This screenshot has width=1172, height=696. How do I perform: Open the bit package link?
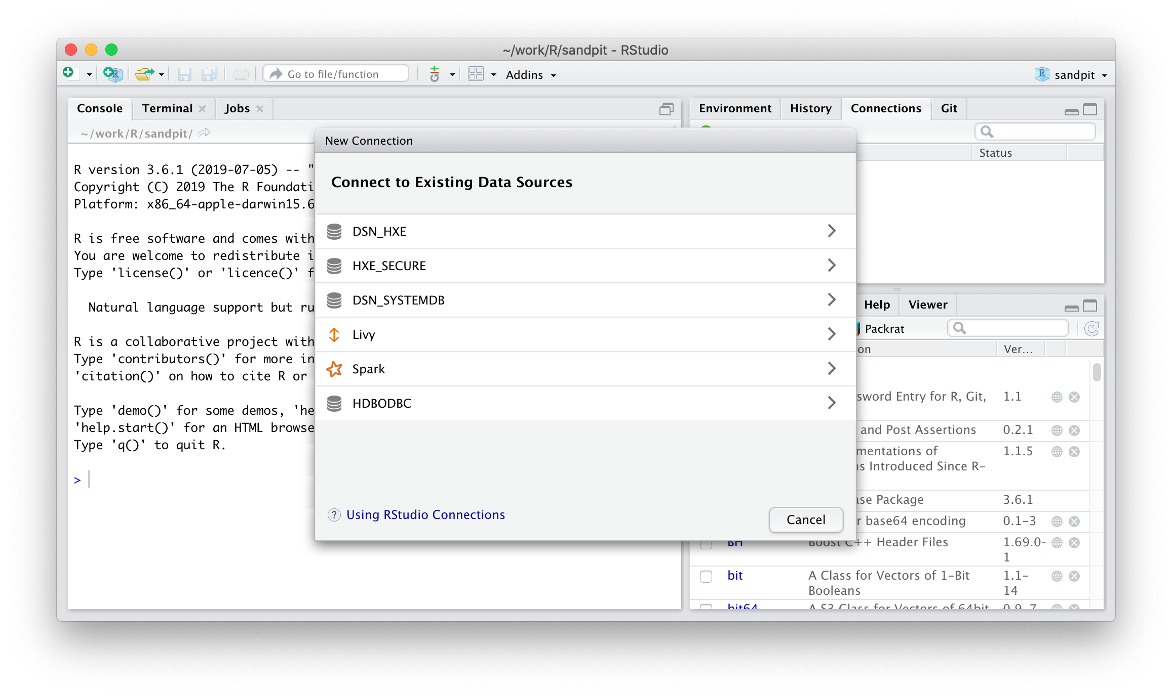tap(735, 575)
